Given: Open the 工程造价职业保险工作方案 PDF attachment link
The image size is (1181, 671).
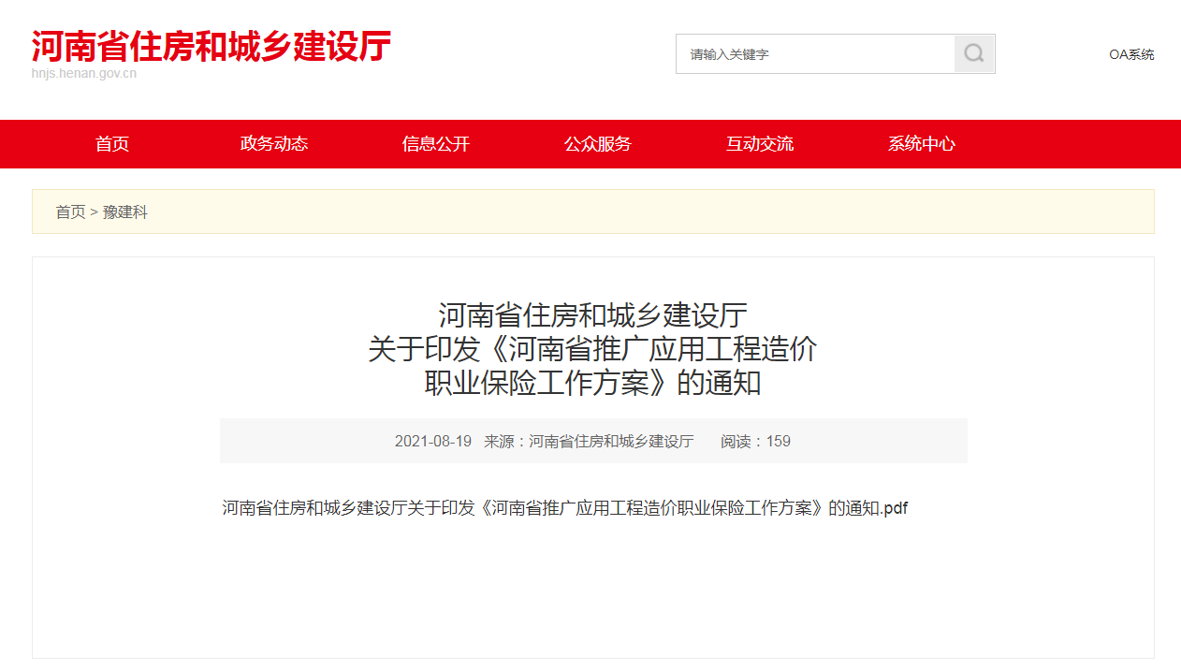Looking at the screenshot, I should pyautogui.click(x=564, y=508).
